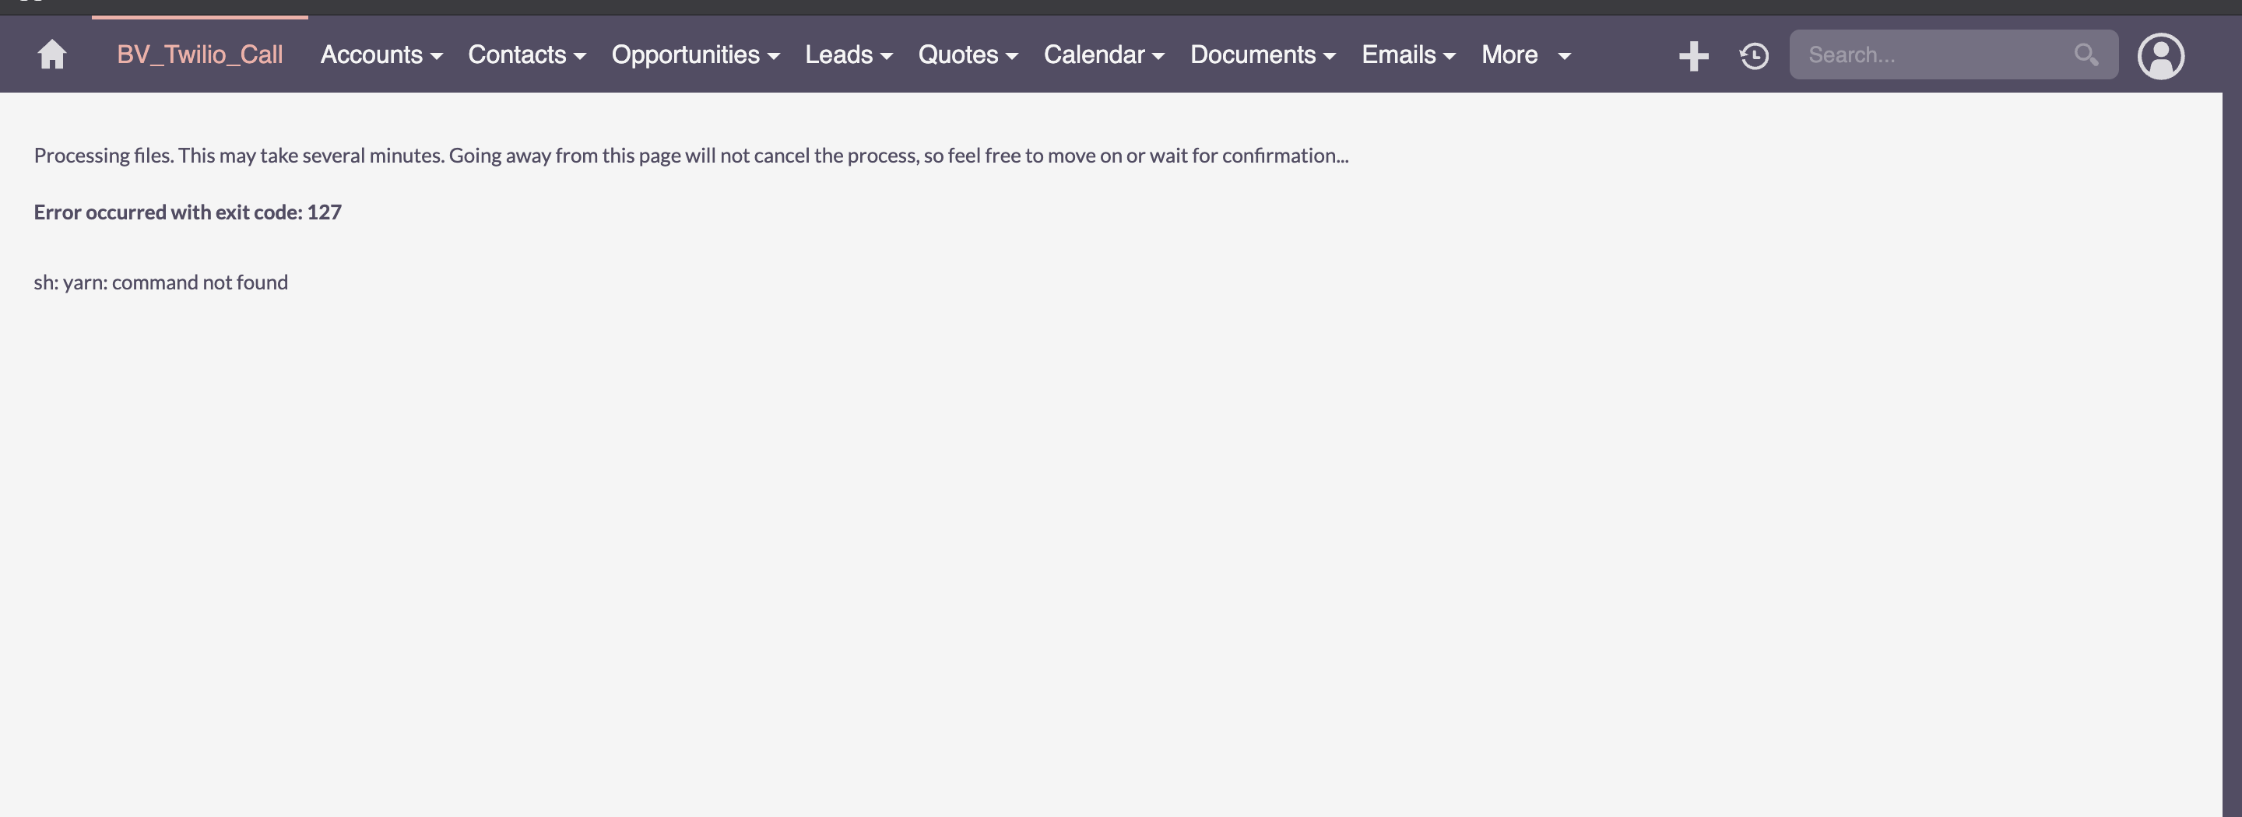Viewport: 2242px width, 817px height.
Task: Click the Calendar menu label
Action: tap(1094, 54)
